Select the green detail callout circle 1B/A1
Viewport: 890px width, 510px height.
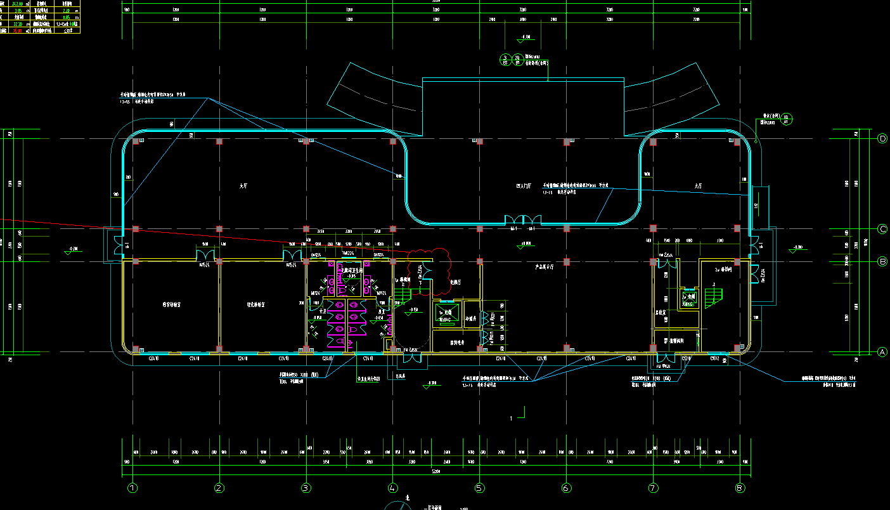tap(787, 119)
